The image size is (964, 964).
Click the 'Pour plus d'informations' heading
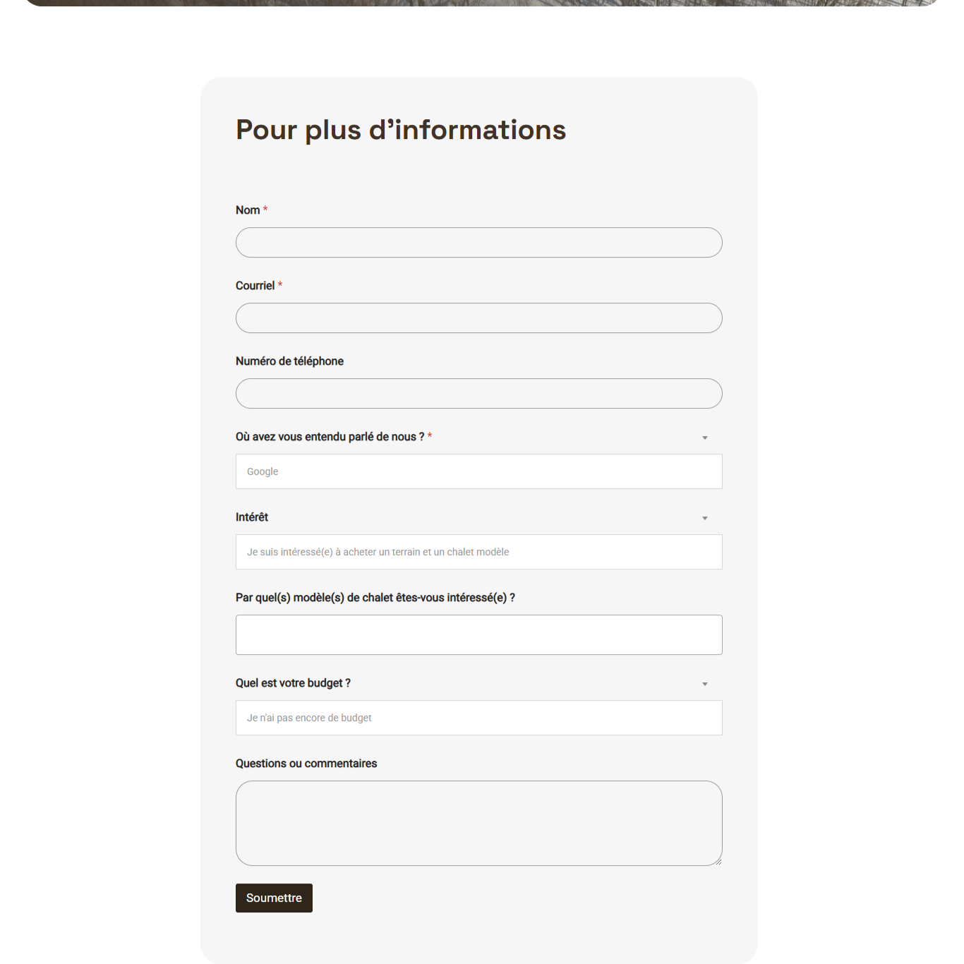[400, 130]
